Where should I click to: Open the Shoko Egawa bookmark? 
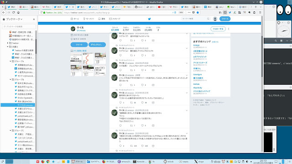coord(24,98)
